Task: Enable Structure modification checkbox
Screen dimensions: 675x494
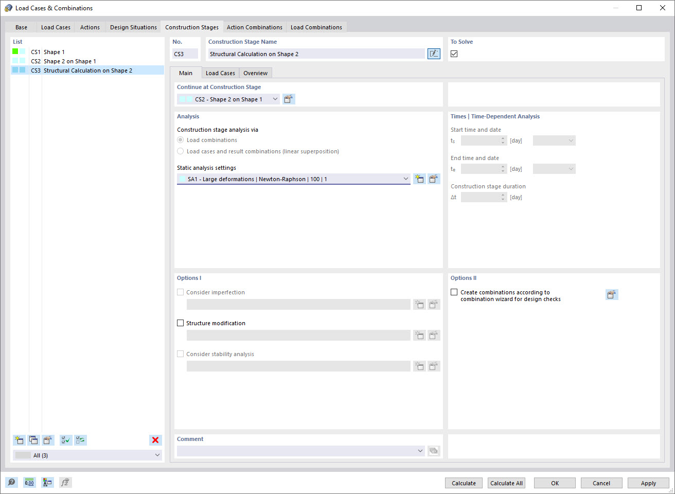Action: click(180, 323)
